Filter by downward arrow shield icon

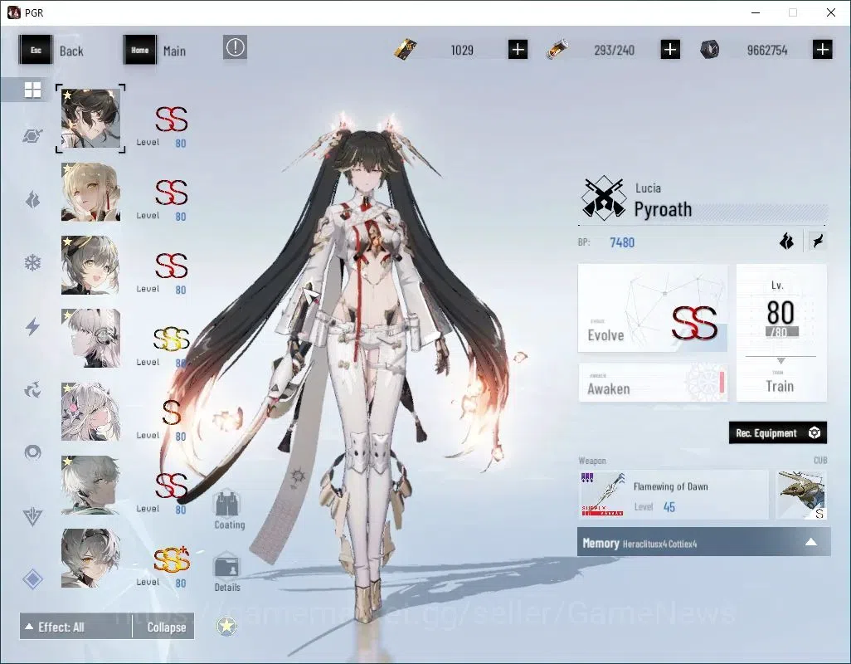pos(32,516)
